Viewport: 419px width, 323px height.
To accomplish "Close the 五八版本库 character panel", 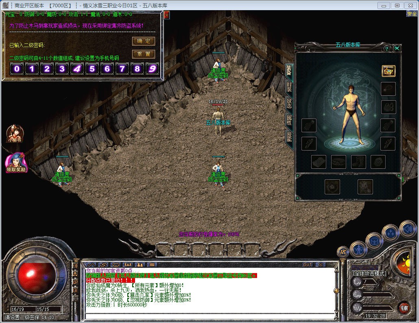I will pyautogui.click(x=397, y=48).
